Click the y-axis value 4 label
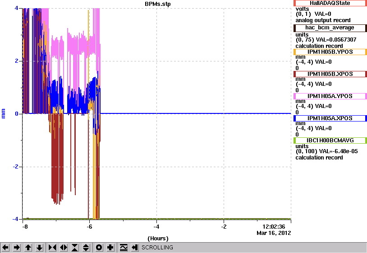Viewport: 367px width, 253px height. point(16,8)
